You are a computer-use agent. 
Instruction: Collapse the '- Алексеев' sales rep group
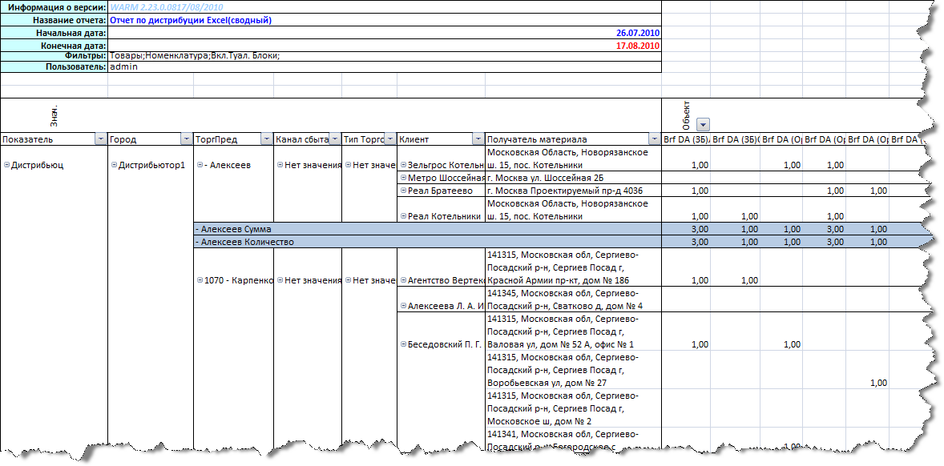200,165
